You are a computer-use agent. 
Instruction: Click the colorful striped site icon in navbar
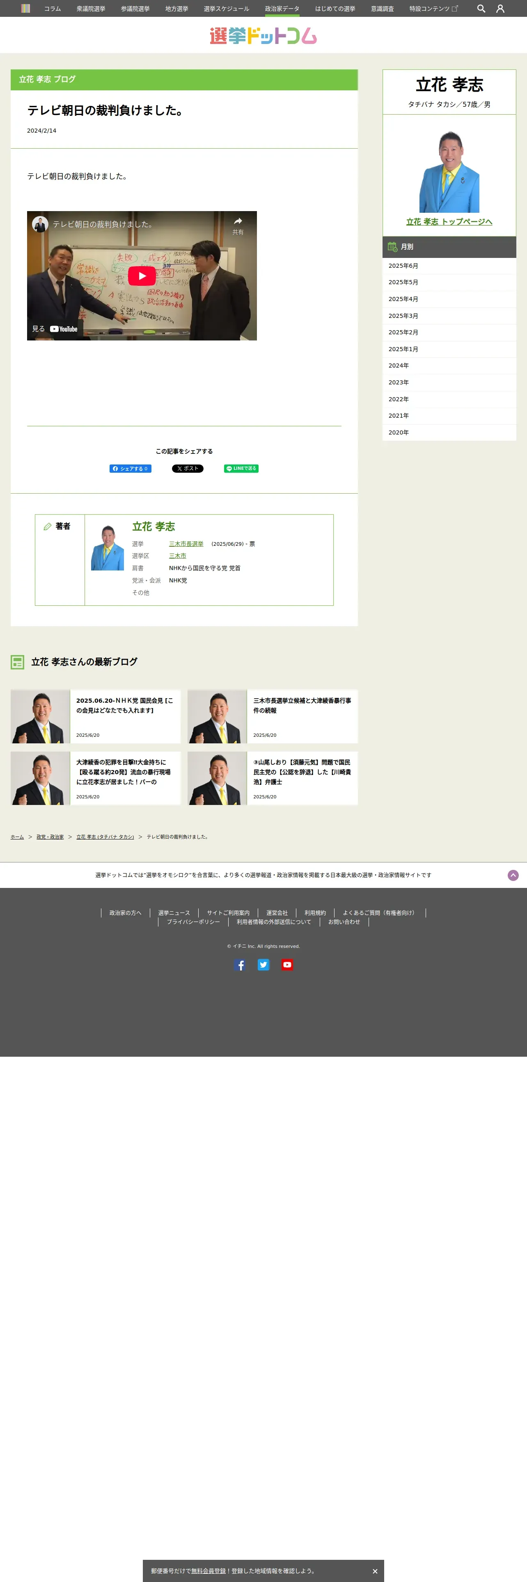pyautogui.click(x=25, y=9)
